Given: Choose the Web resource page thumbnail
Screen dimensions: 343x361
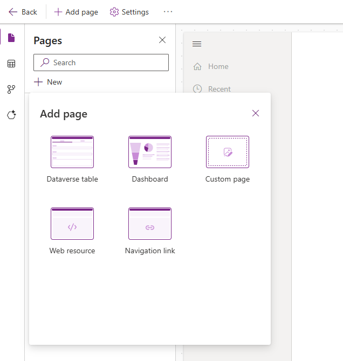Looking at the screenshot, I should click(72, 224).
